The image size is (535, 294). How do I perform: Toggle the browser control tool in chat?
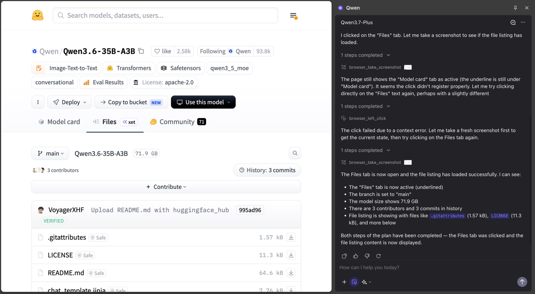point(354,282)
